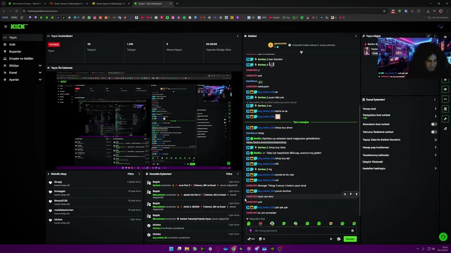
Task: Open chat settings gear icon
Action: click(331, 239)
